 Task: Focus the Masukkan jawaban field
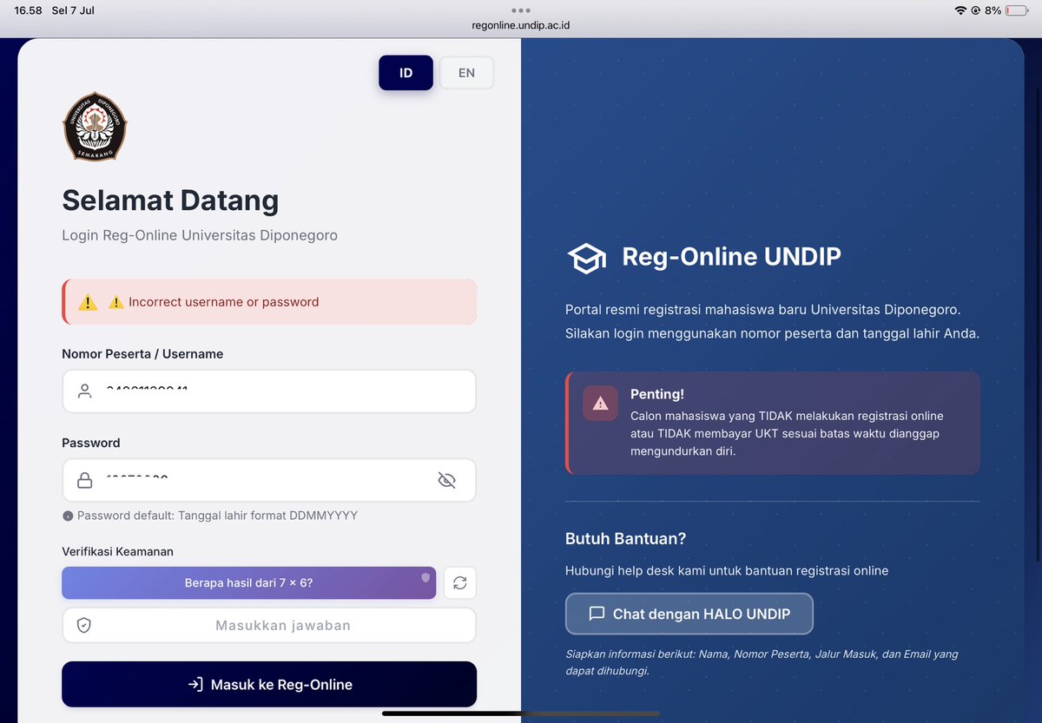269,625
